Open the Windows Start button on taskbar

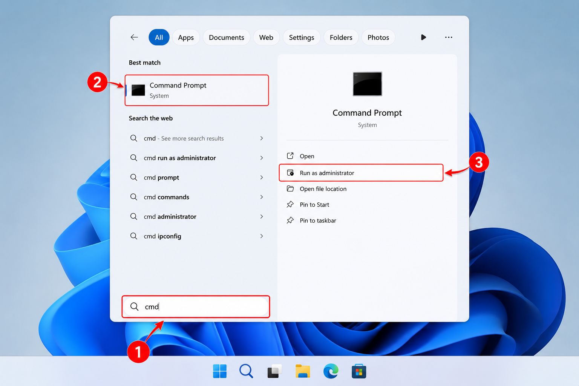[220, 371]
